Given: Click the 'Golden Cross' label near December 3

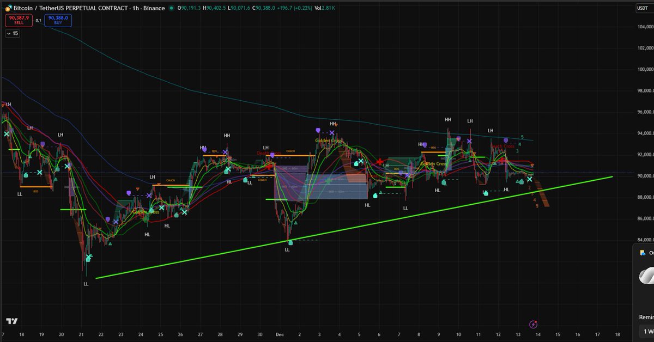Looking at the screenshot, I should tap(329, 141).
